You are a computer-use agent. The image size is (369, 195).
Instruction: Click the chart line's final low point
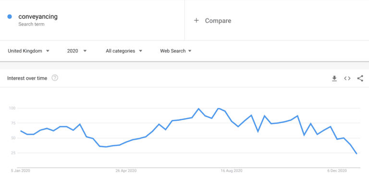pos(357,154)
